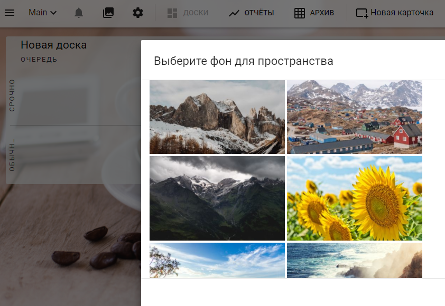Image resolution: width=445 pixels, height=306 pixels.
Task: Expand the Main space dropdown
Action: pos(43,13)
